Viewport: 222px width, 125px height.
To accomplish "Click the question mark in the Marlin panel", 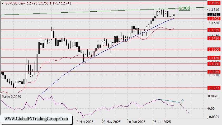I will click(182, 101).
